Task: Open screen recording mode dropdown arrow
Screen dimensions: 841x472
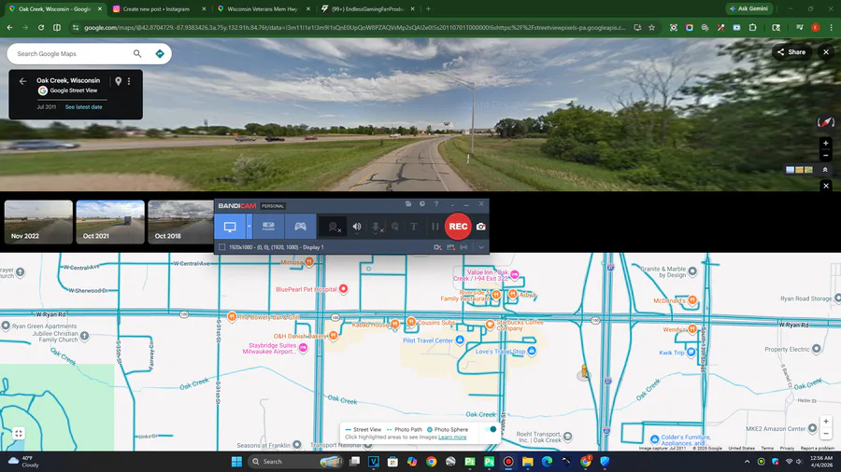Action: (249, 227)
